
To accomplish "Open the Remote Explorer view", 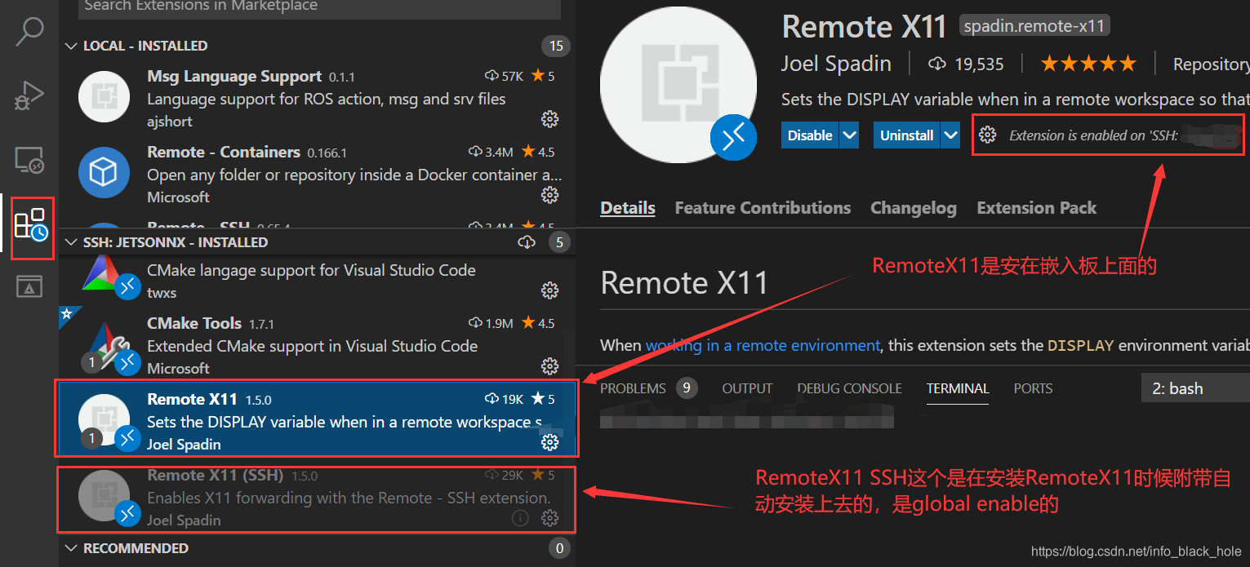I will tap(29, 161).
